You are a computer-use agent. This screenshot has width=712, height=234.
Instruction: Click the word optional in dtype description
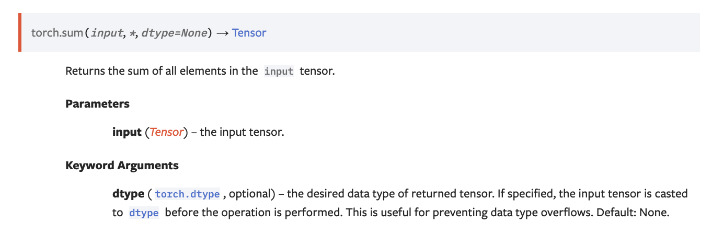coord(249,194)
